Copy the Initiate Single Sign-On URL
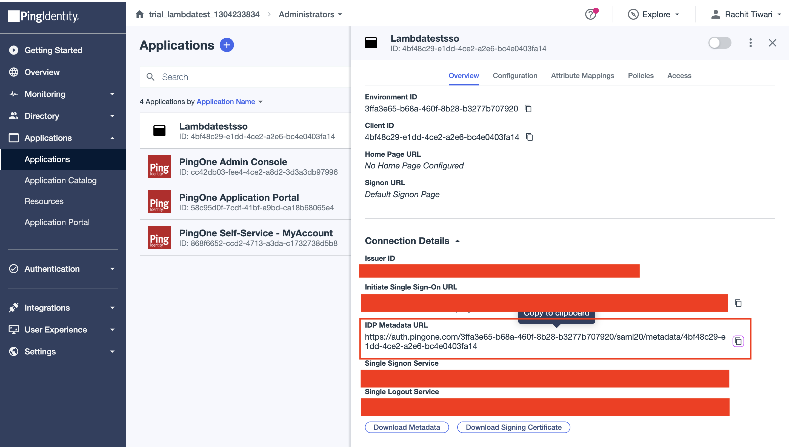 (738, 303)
